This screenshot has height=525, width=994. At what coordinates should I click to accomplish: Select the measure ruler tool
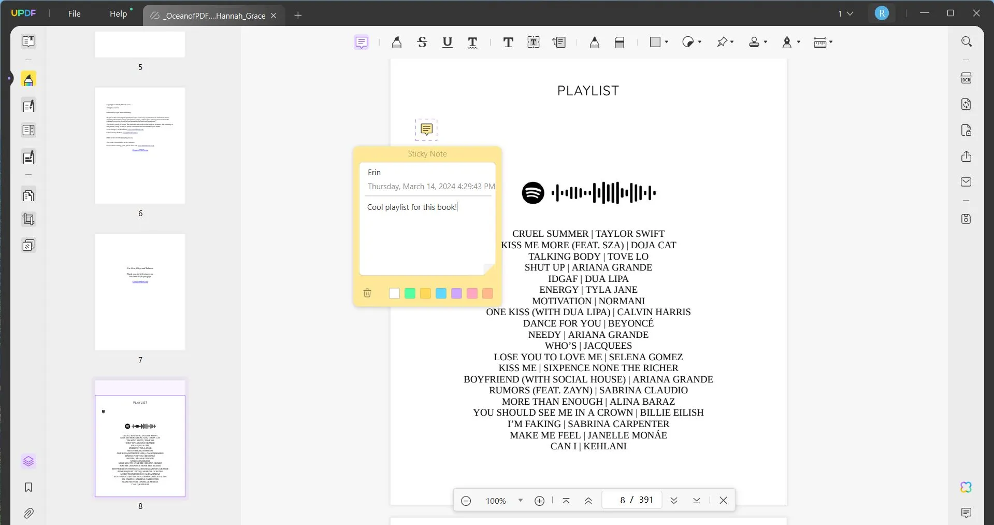point(820,42)
